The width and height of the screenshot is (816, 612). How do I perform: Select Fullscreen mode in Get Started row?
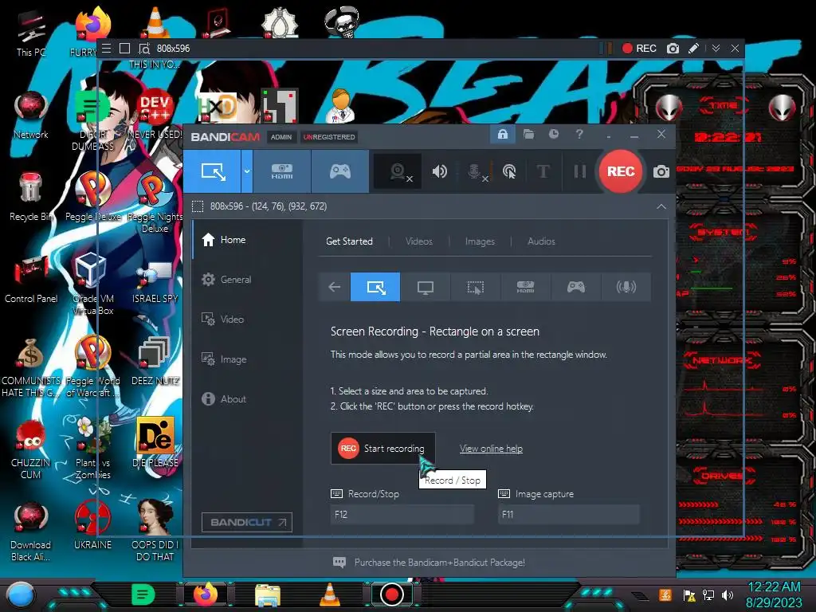(x=426, y=287)
